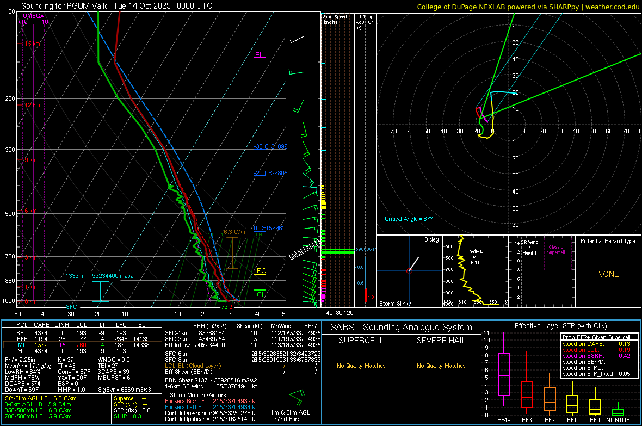The height and width of the screenshot is (426, 642).
Task: Click the '6 km' height marker
Action: [x=30, y=211]
